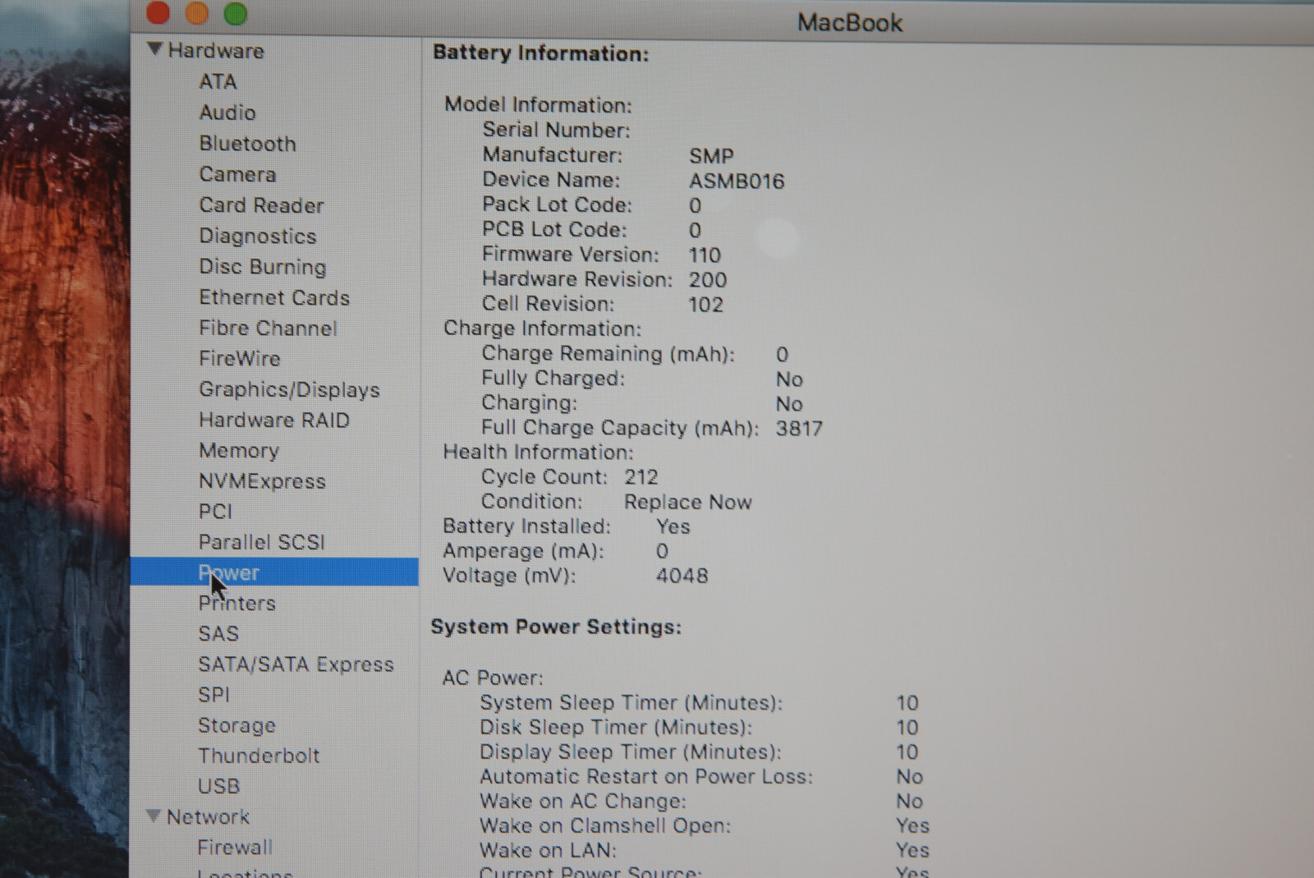The width and height of the screenshot is (1314, 878).
Task: Select Diagnostics in the sidebar
Action: tap(257, 237)
